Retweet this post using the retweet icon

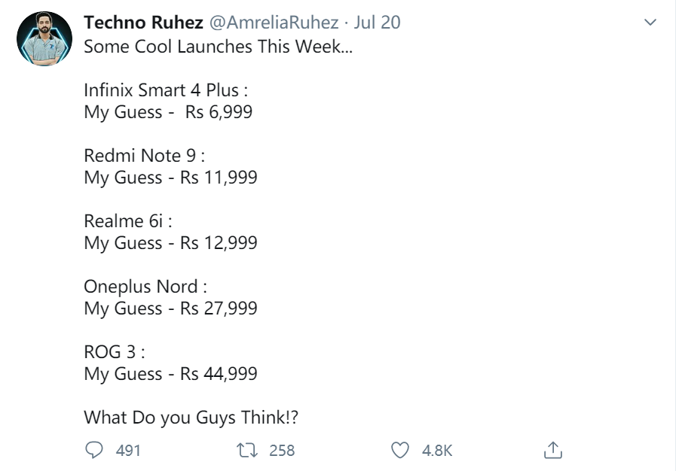[246, 450]
